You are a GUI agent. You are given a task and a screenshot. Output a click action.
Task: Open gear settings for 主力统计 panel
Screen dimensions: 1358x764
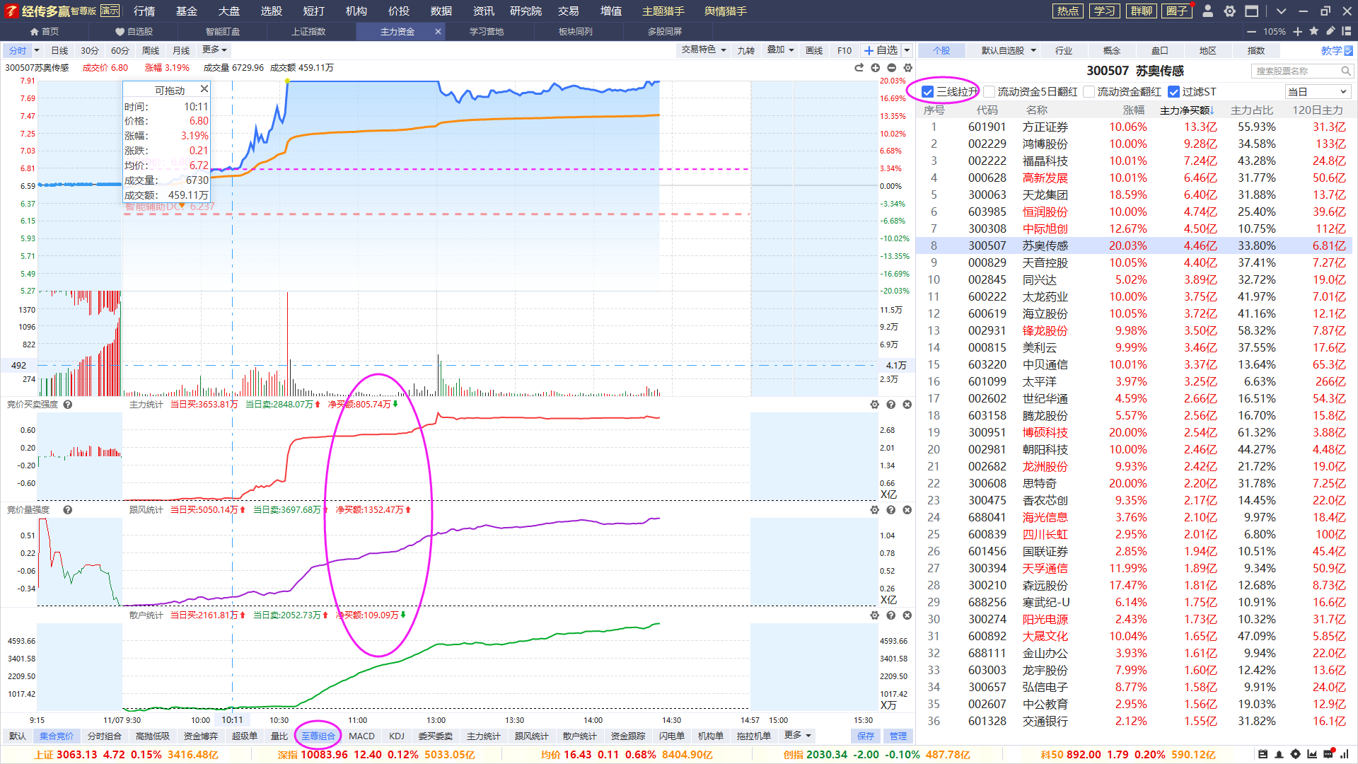pos(875,405)
